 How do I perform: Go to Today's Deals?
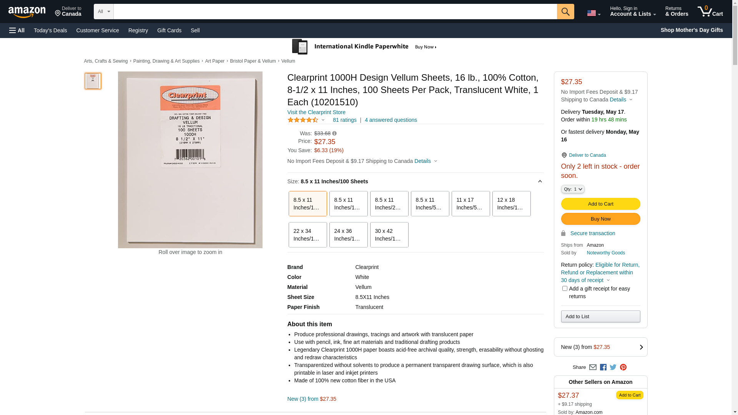[50, 30]
